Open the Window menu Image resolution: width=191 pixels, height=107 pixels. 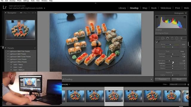[x=44, y=1]
